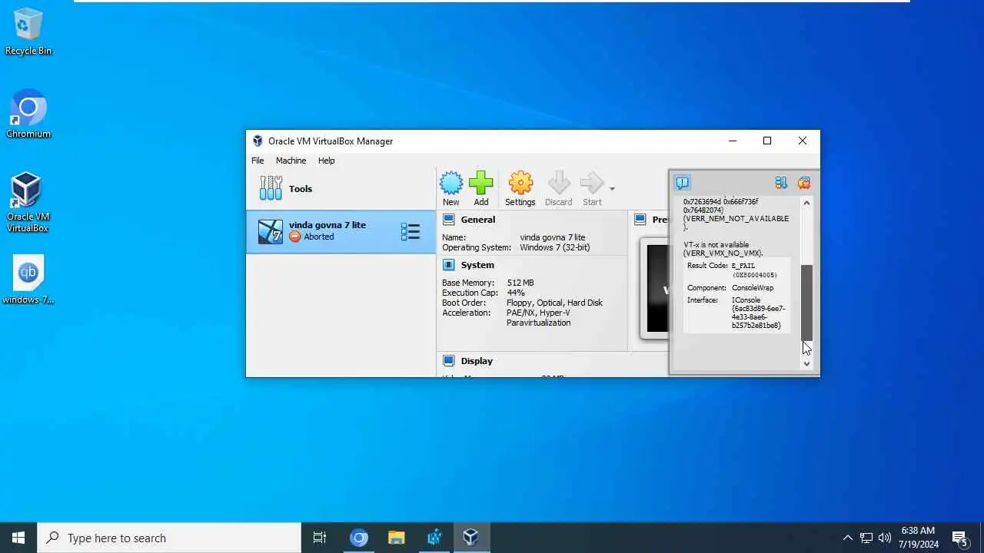Screen dimensions: 984x553
Task: Open Task View on taskbar
Action: point(320,538)
